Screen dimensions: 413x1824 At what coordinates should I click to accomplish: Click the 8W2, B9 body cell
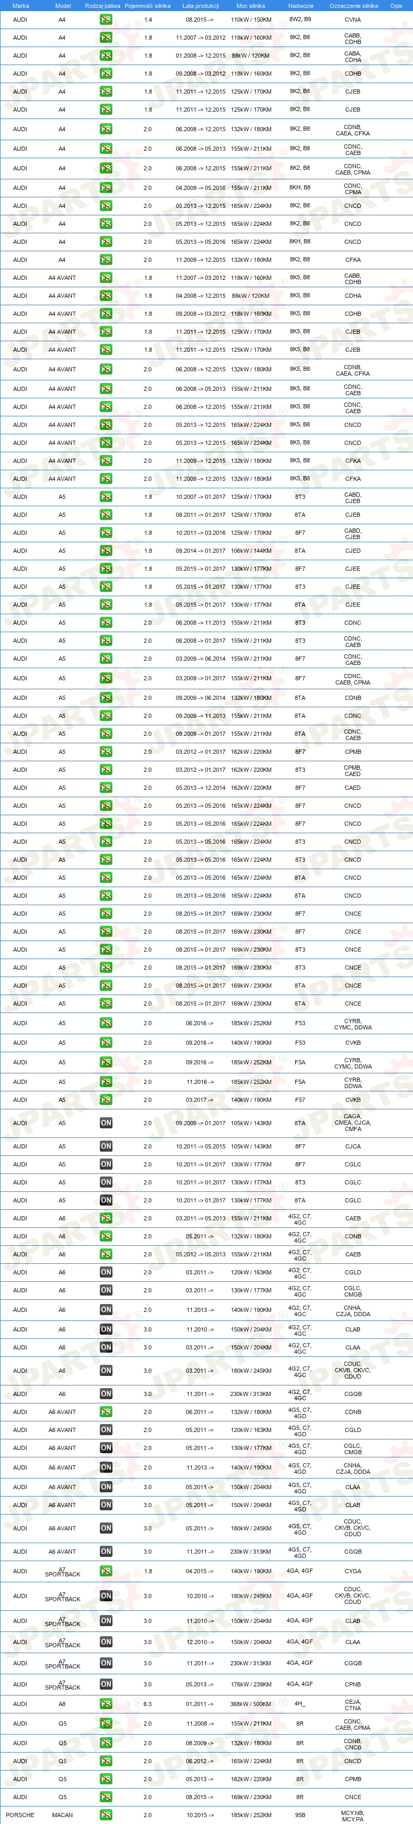click(300, 20)
